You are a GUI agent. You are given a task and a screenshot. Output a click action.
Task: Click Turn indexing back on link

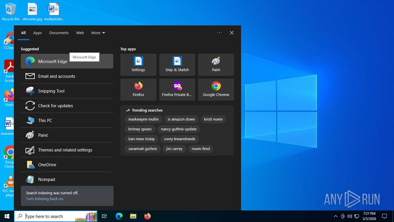tap(45, 199)
